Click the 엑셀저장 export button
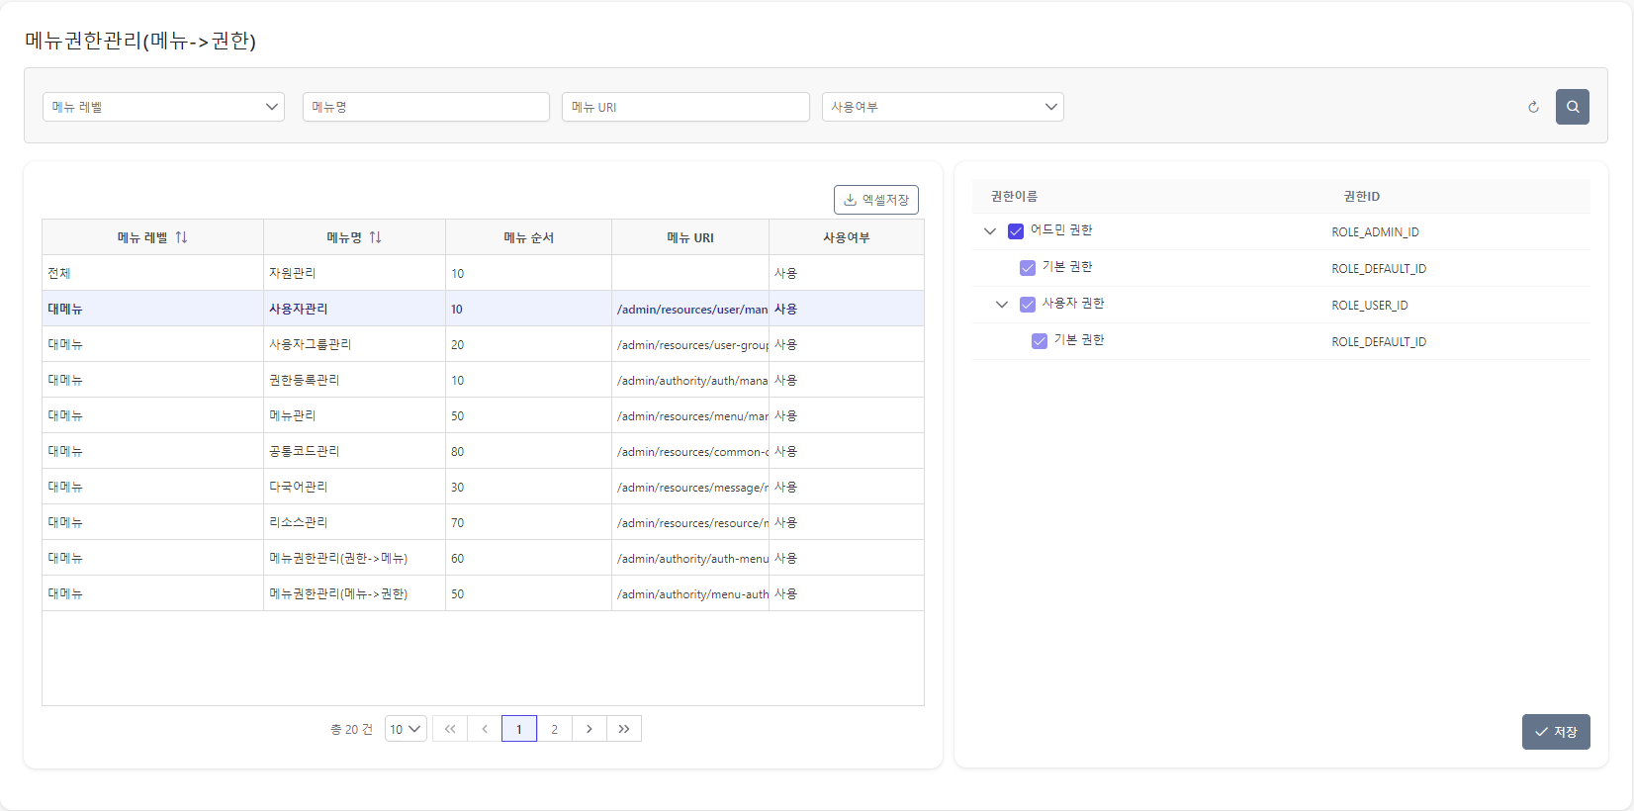The width and height of the screenshot is (1634, 811). click(x=876, y=200)
